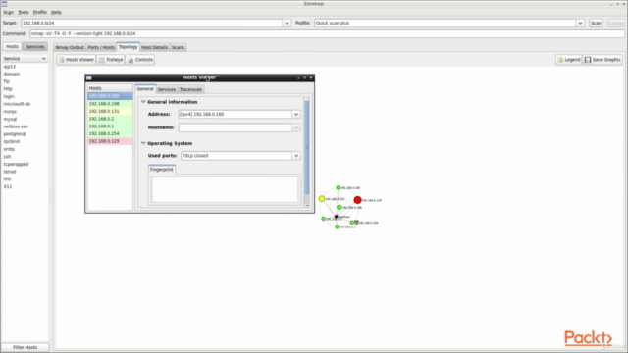Select the ftp service
Screen dimensions: 628x353
click(7, 81)
